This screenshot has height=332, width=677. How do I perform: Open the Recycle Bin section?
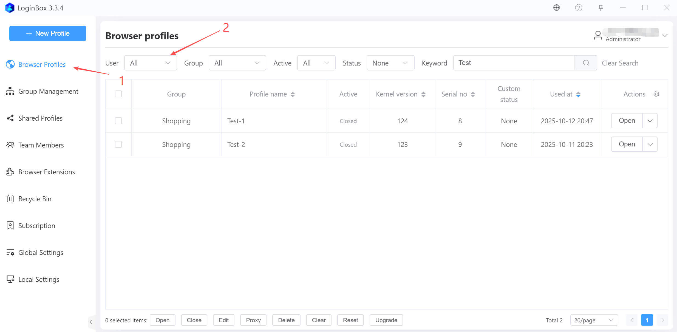(x=35, y=199)
